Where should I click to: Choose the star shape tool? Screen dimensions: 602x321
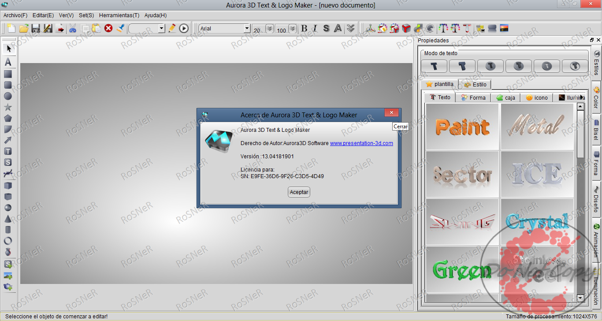click(8, 107)
